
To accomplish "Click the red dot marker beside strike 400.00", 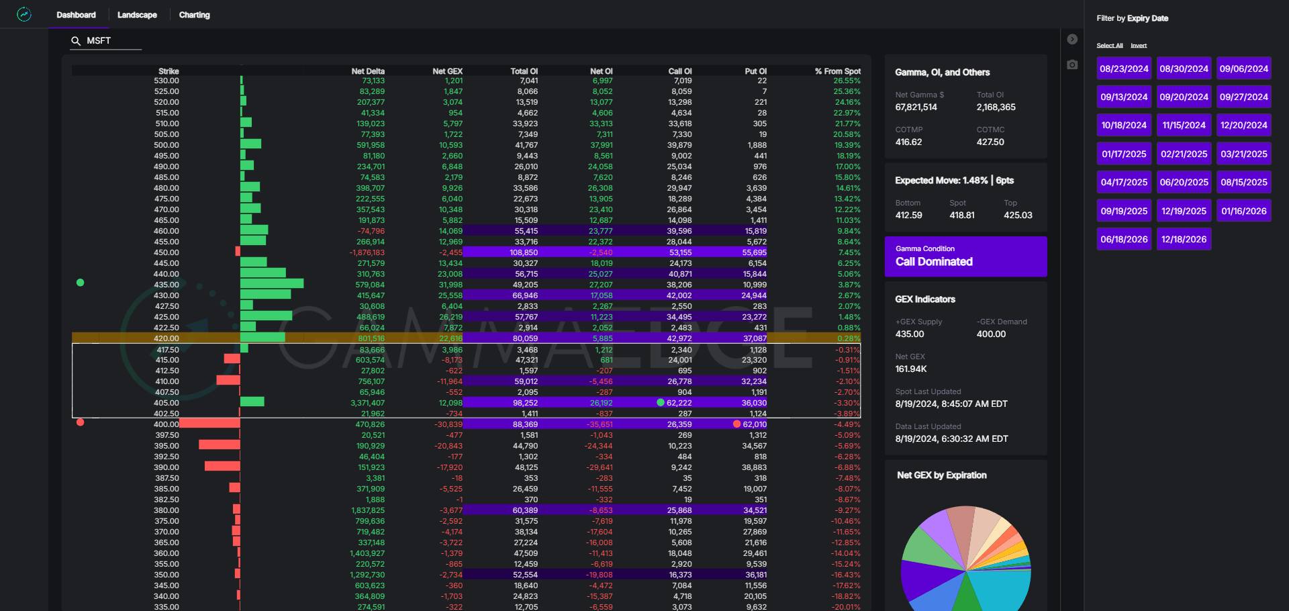I will (x=81, y=422).
